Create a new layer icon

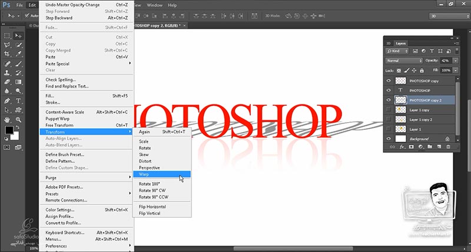439,147
